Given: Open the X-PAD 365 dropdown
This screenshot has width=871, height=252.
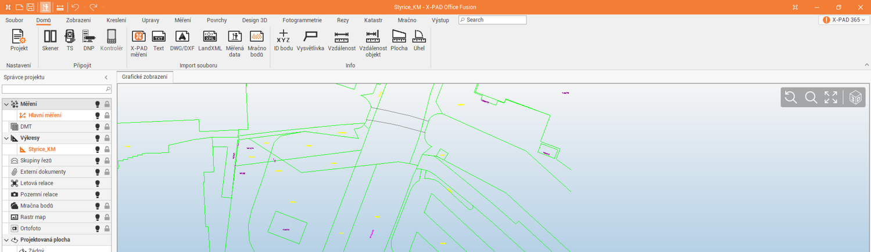Looking at the screenshot, I should coord(844,20).
